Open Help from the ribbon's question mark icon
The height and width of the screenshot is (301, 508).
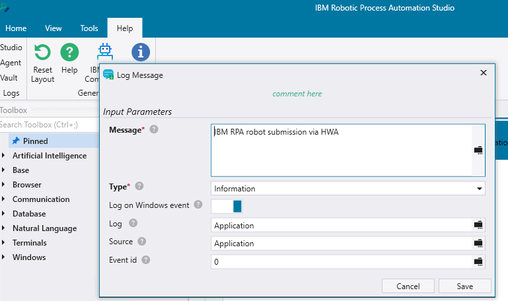(x=69, y=53)
